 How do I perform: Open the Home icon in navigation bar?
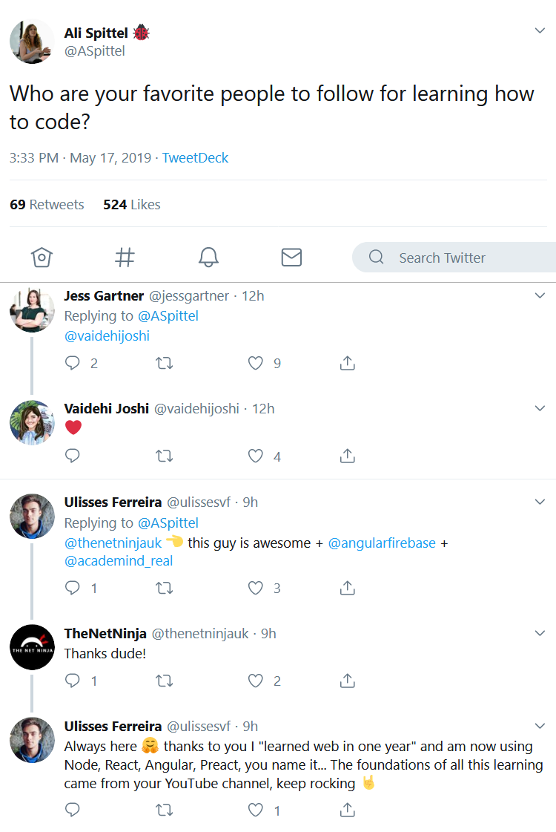click(42, 258)
